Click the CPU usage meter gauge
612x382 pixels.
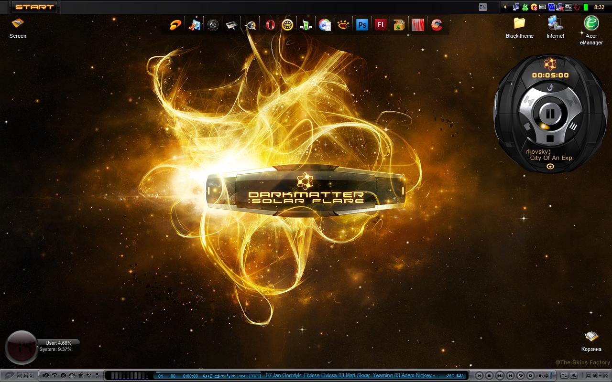(21, 347)
